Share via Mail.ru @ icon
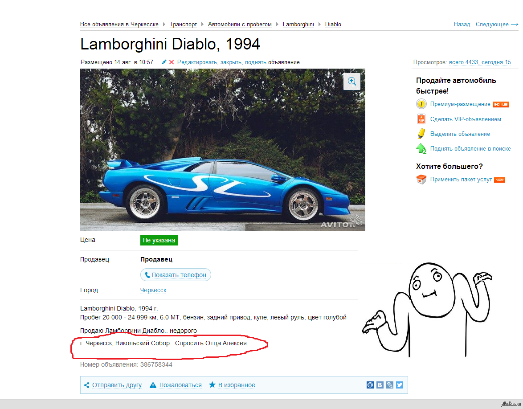 point(370,385)
